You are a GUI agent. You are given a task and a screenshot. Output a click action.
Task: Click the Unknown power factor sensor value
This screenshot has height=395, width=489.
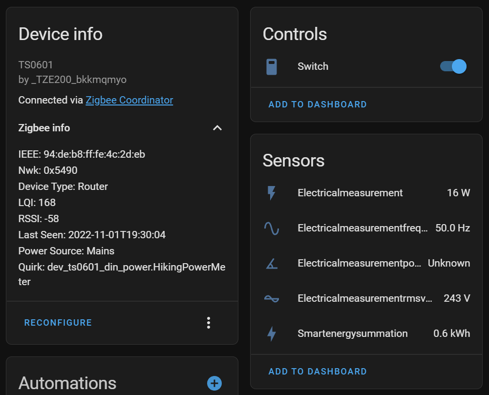[x=449, y=263]
